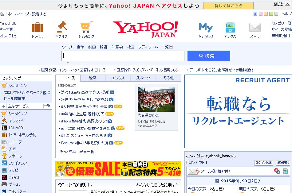Viewport: 292px width, 193px height.
Task: Click the Finance (ファイナンス) chart icon in the sidebar
Action: (4, 163)
